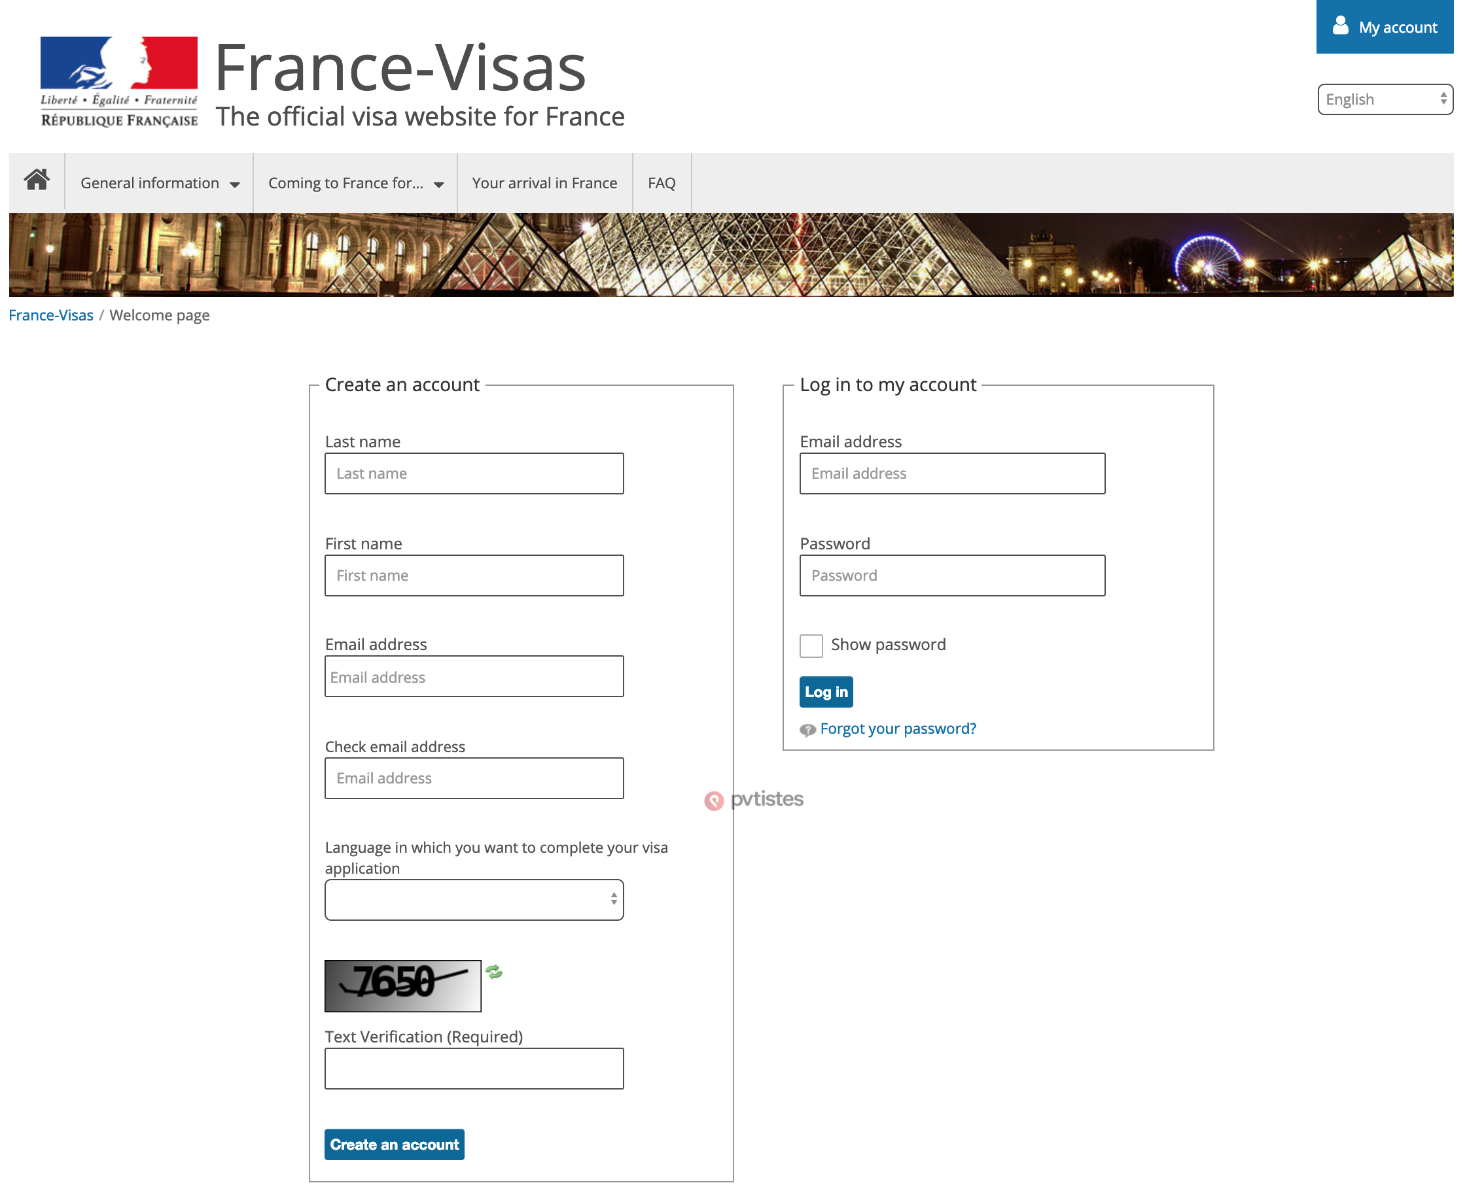Image resolution: width=1467 pixels, height=1202 pixels.
Task: Open Your arrival in France page
Action: tap(544, 183)
